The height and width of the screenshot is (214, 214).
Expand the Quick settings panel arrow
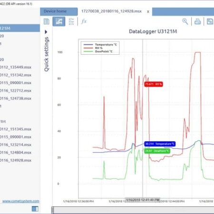[46, 32]
